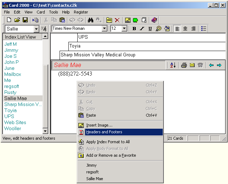Screen dimensions: 228x184
Task: Click the Copy icon in the main toolbar
Action: 54,20
